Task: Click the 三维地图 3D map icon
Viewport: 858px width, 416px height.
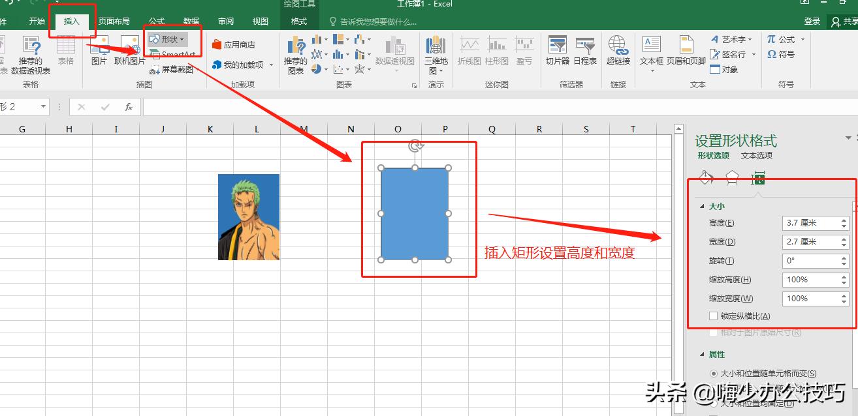Action: tap(436, 55)
